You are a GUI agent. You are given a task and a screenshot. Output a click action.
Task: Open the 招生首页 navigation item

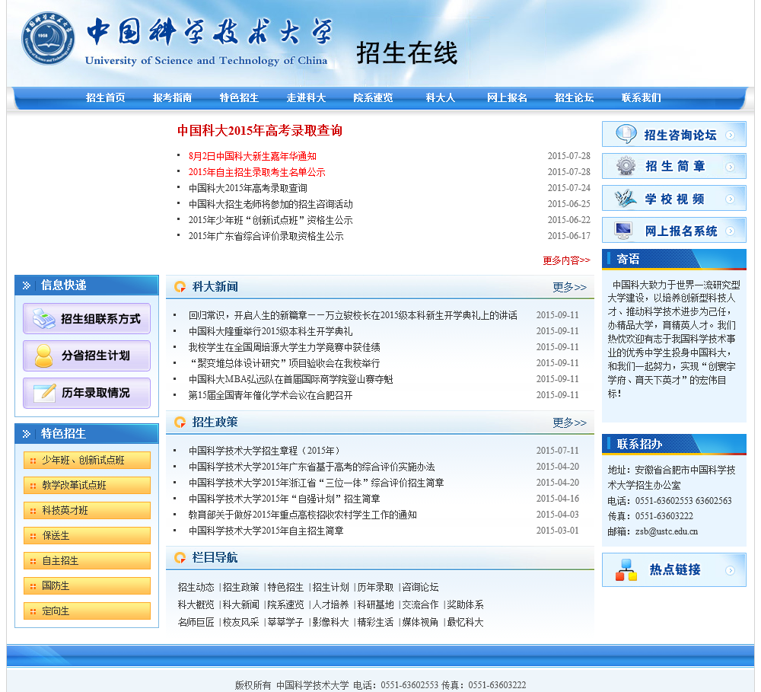point(105,97)
